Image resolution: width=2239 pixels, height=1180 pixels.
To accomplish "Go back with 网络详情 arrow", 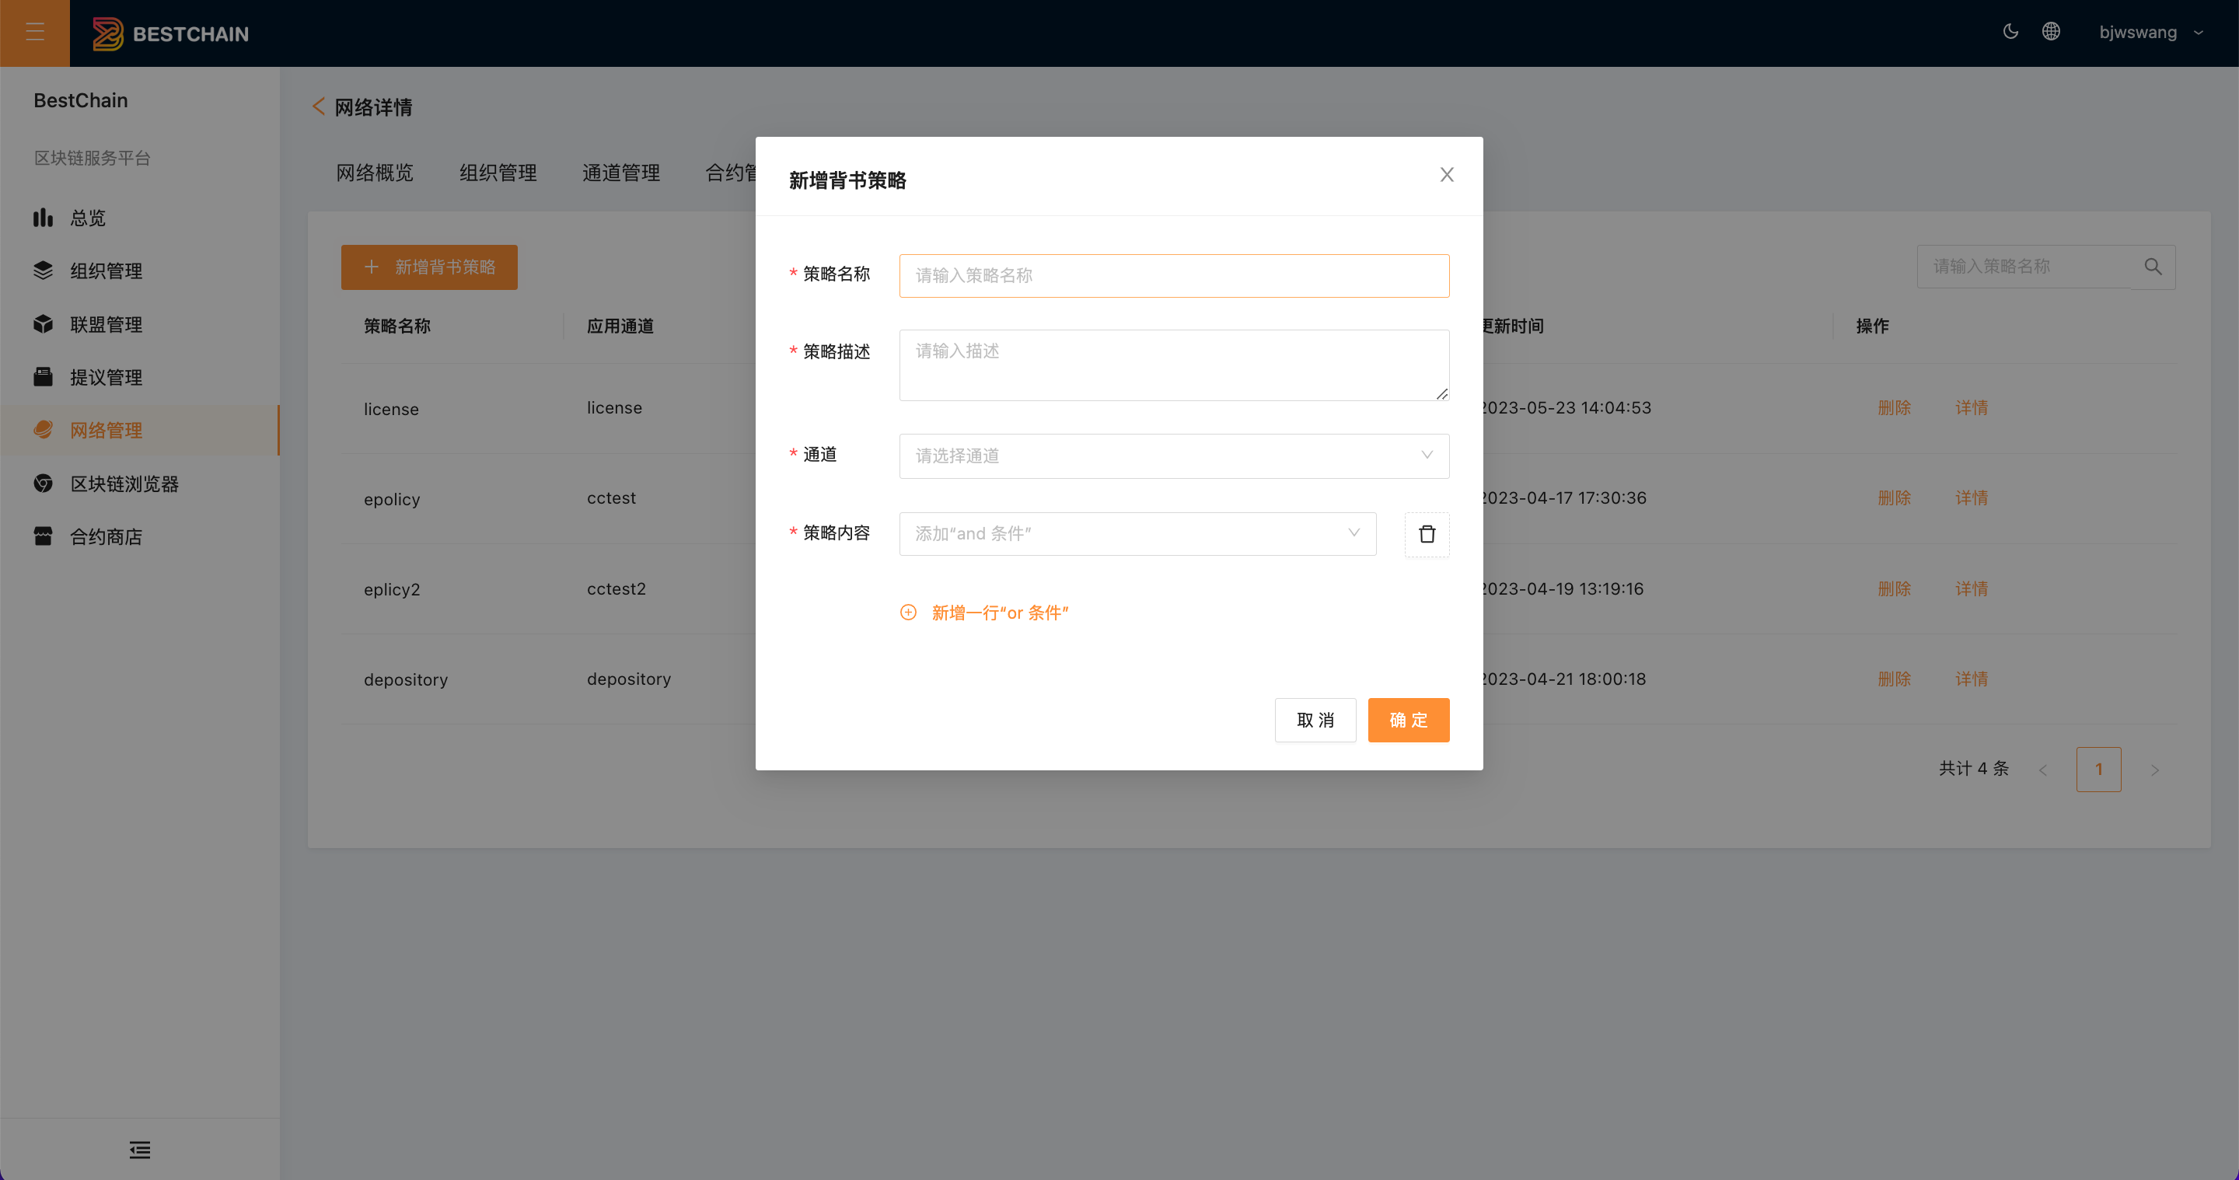I will tap(318, 106).
